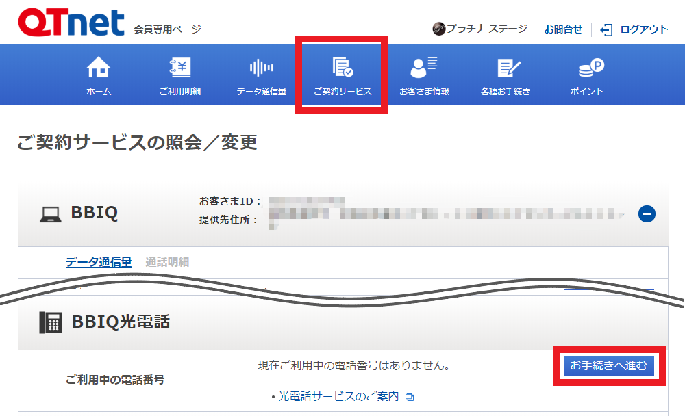Click the 提供先住所 label
The height and width of the screenshot is (416, 685).
coord(228,220)
